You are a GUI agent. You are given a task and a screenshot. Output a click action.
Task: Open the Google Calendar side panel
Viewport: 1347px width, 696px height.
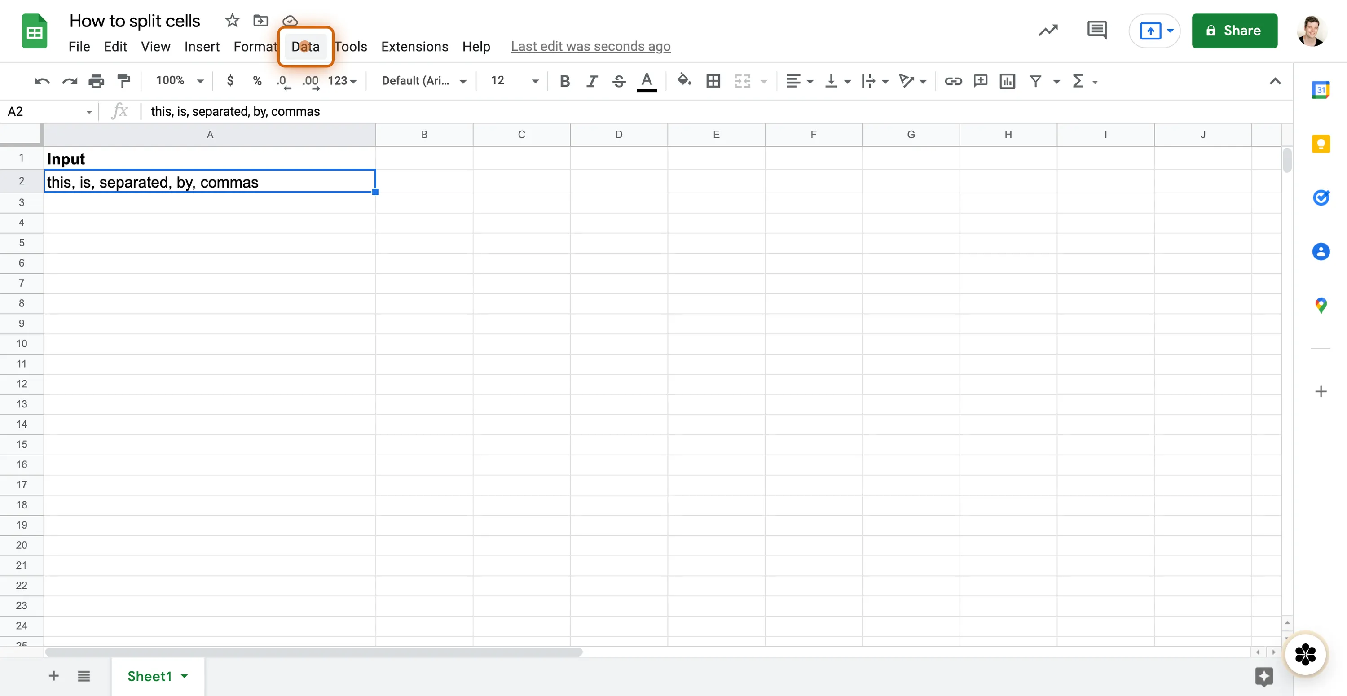(x=1321, y=90)
